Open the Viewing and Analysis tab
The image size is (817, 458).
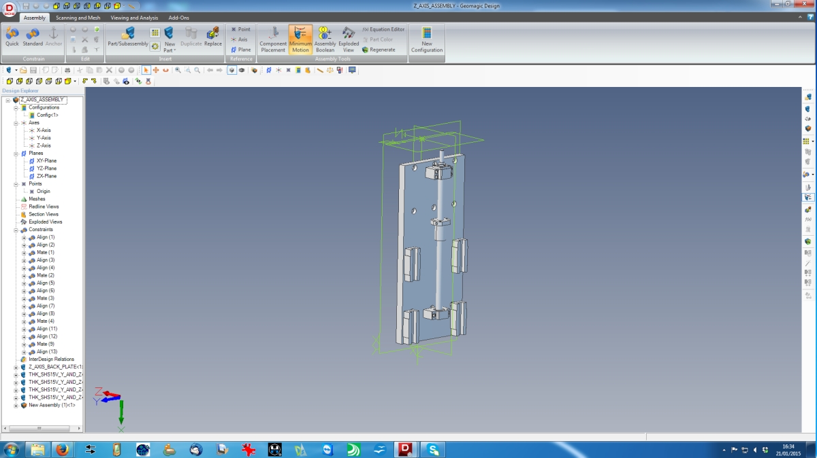pyautogui.click(x=134, y=18)
